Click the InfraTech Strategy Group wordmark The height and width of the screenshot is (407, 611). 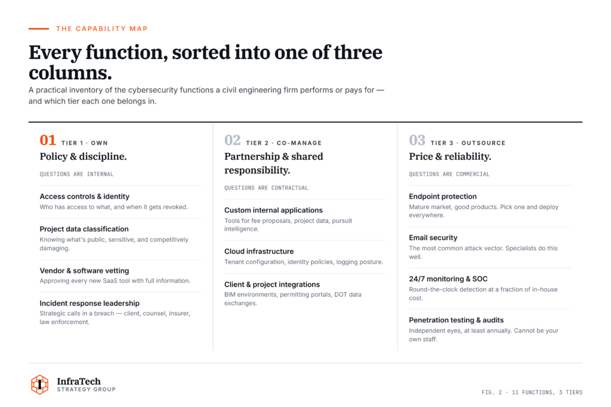pyautogui.click(x=86, y=384)
